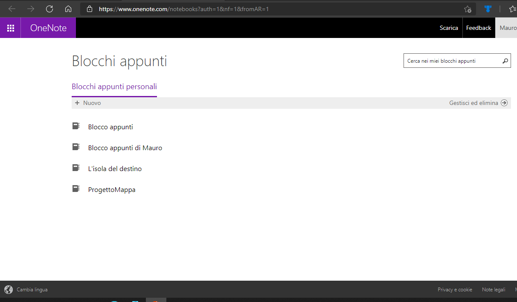Click notebook icon beside ProgettoMappa
The height and width of the screenshot is (302, 517).
click(76, 189)
